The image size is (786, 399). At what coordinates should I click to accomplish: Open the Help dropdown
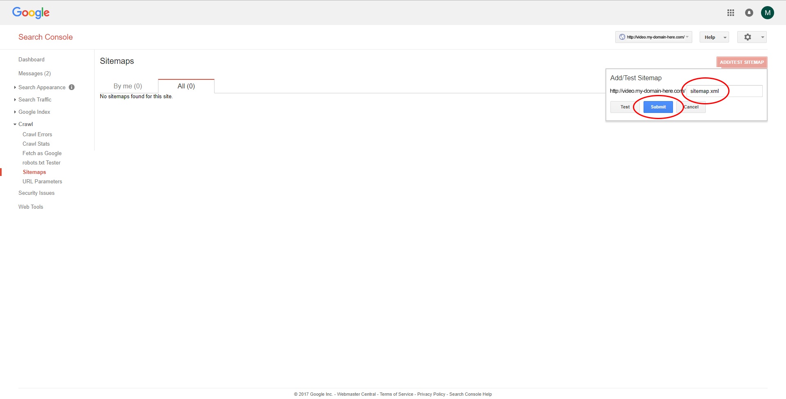[714, 37]
